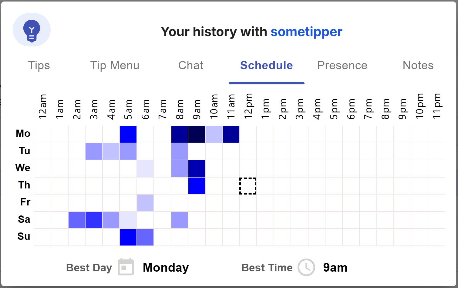
Task: Select the Sunday 5am blue cell
Action: pyautogui.click(x=128, y=237)
